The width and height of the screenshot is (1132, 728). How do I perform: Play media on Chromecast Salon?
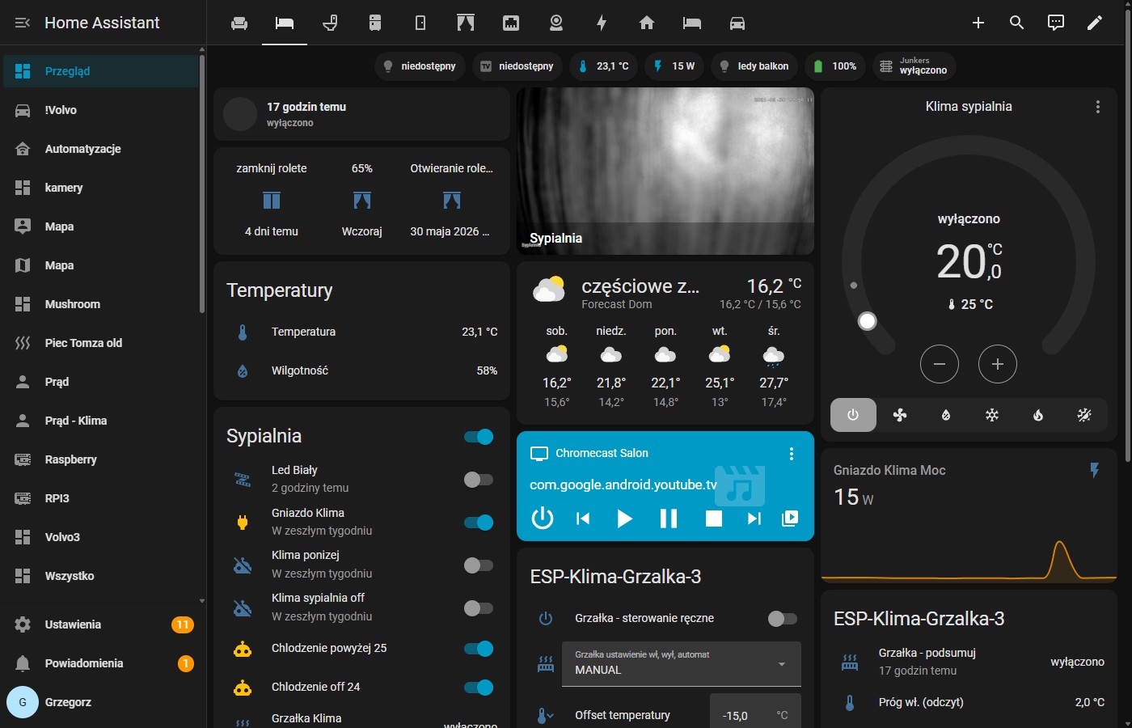(x=624, y=518)
